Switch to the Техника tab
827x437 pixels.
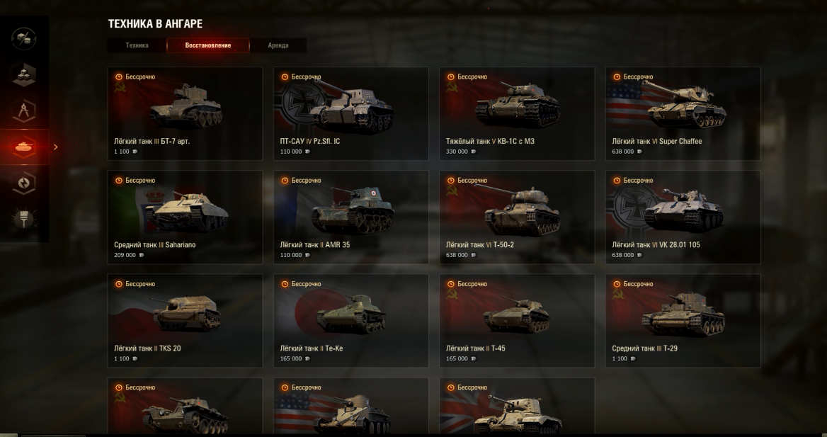[x=137, y=45]
